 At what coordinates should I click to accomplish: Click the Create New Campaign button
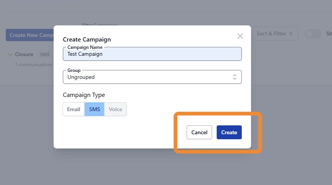[x=30, y=35]
